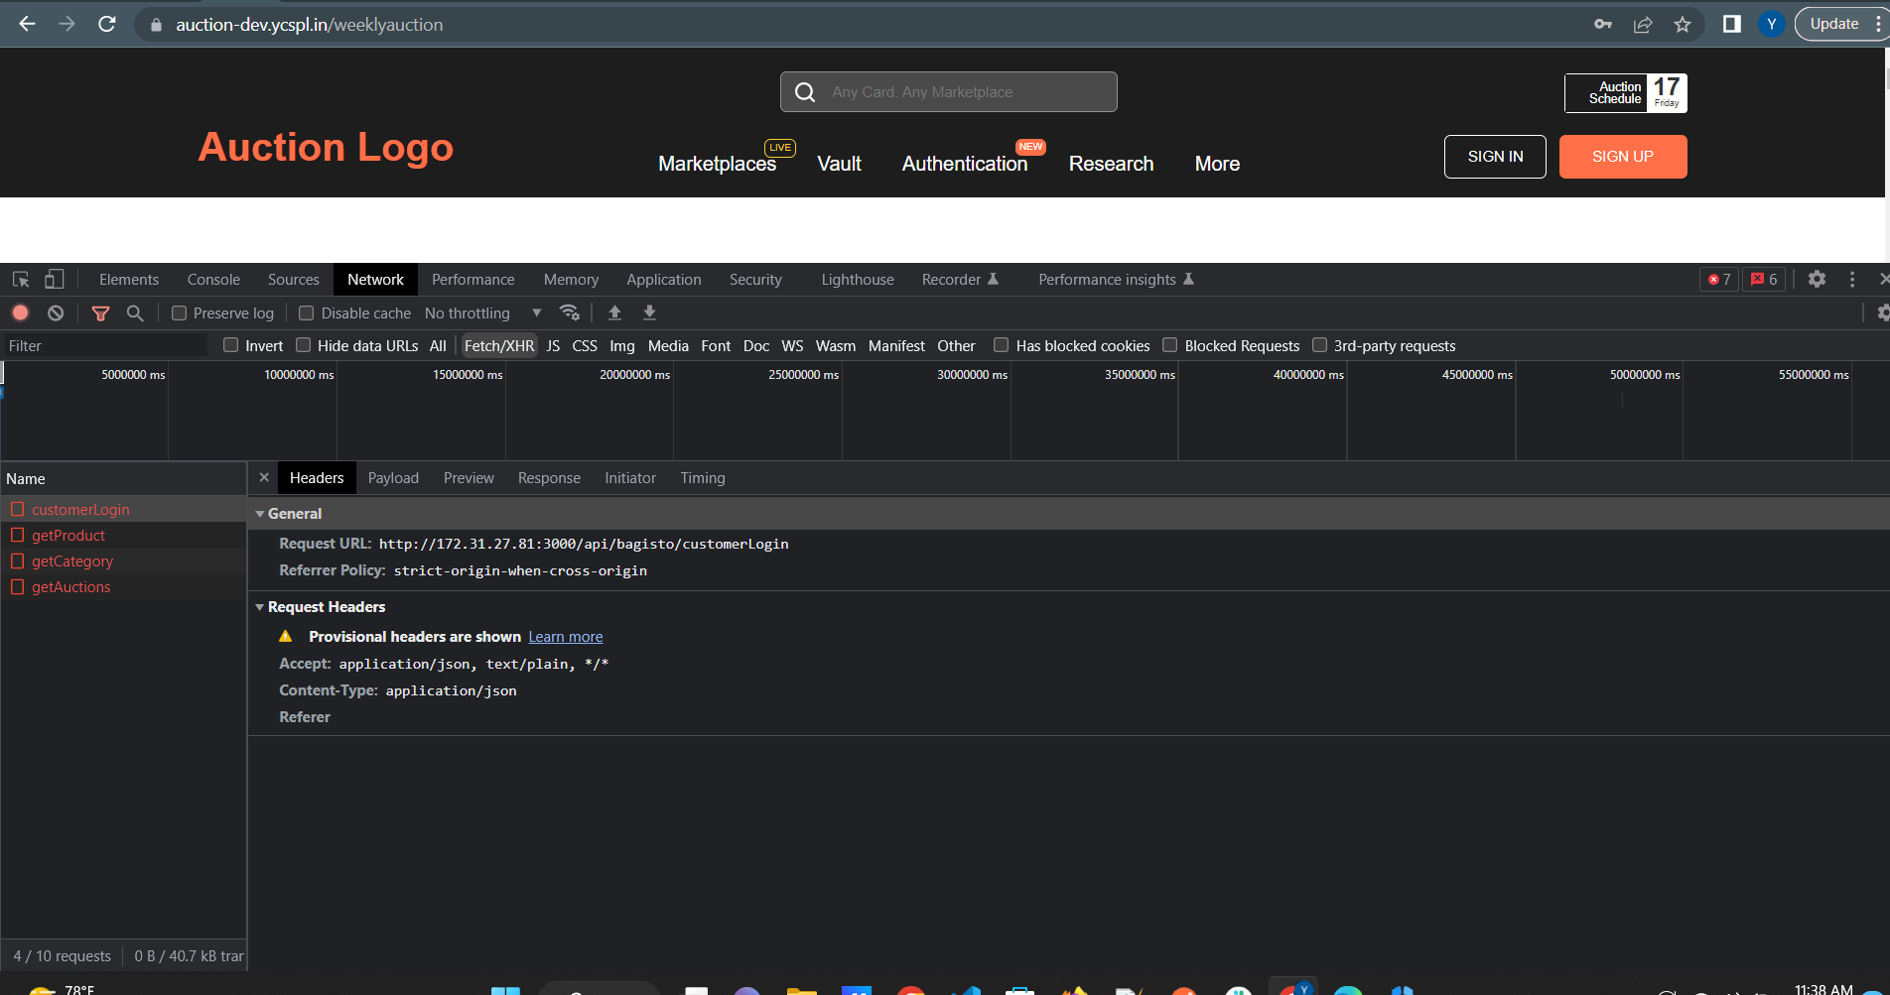Open the Timing tab
Image resolution: width=1890 pixels, height=995 pixels.
pyautogui.click(x=703, y=478)
